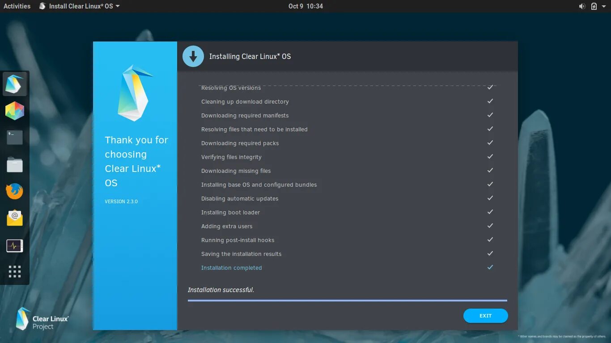This screenshot has height=343, width=611.
Task: Select highlighted 'Installation completed' row
Action: (x=348, y=268)
